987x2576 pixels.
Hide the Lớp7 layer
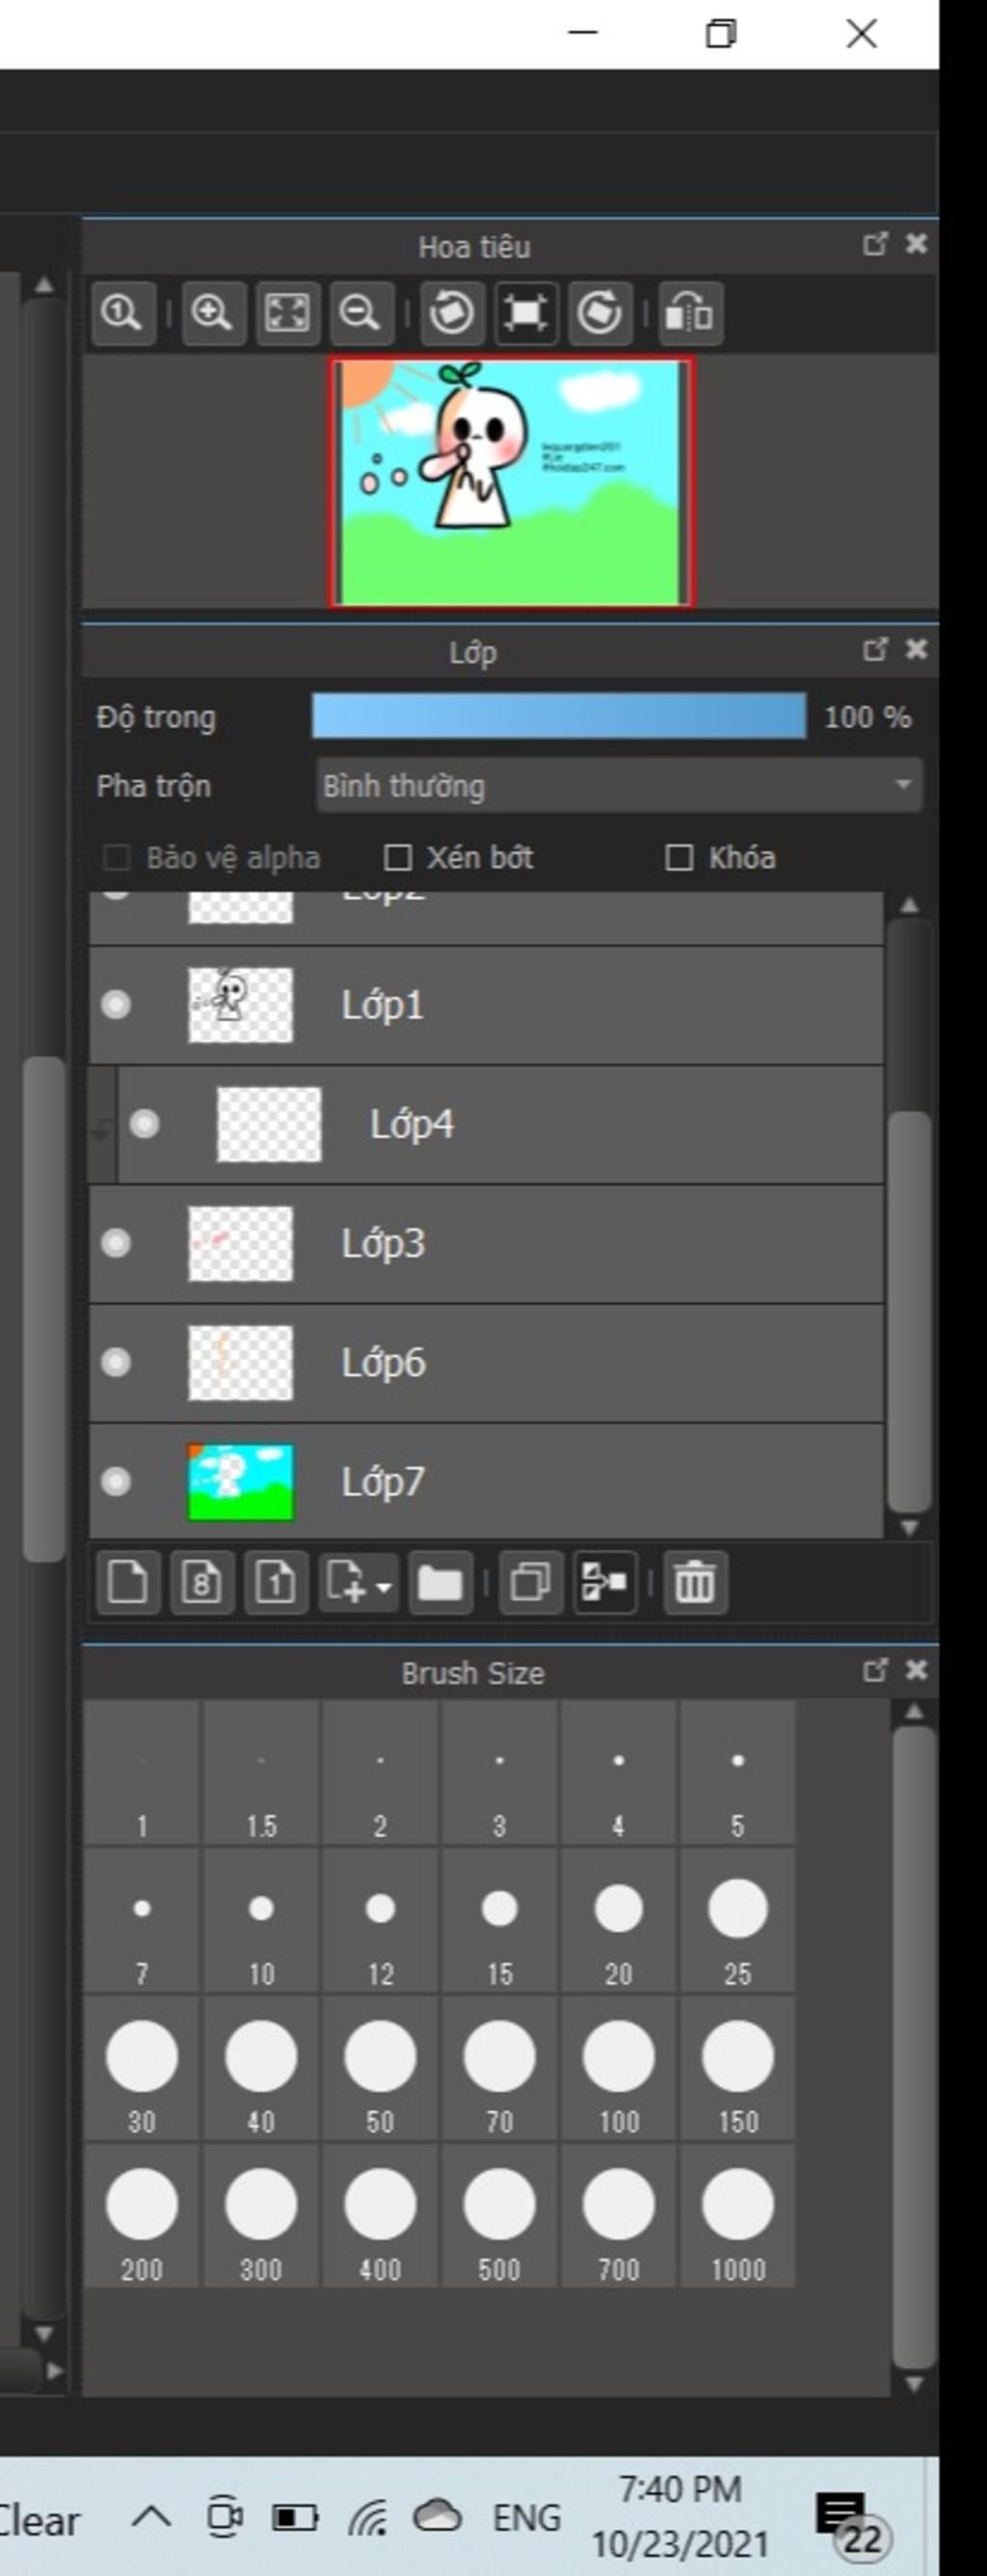116,1480
